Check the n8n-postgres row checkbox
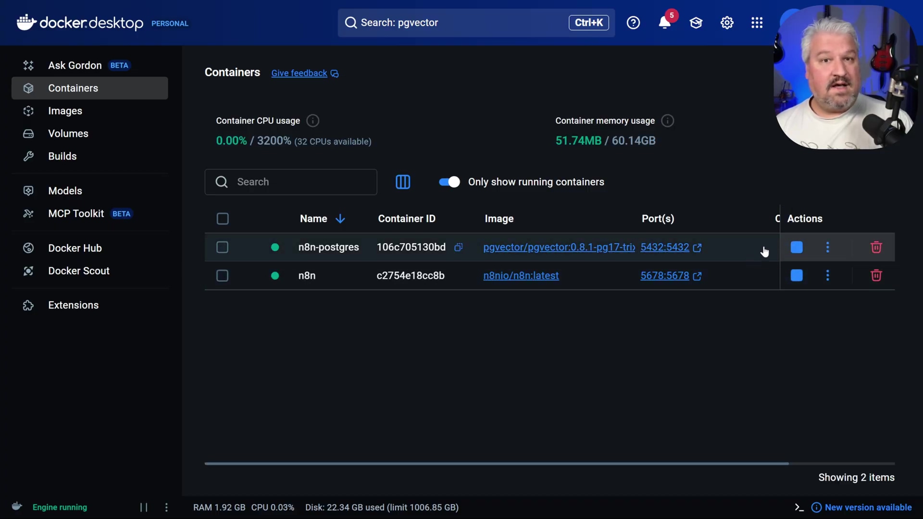The image size is (923, 519). (222, 247)
